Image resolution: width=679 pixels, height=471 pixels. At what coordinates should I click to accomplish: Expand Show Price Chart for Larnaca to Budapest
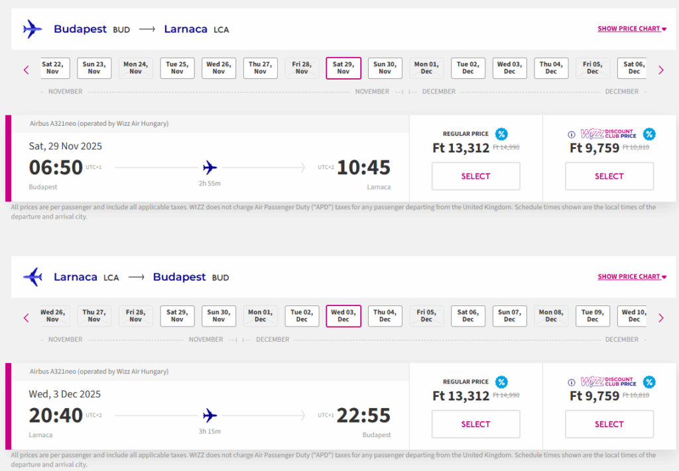pyautogui.click(x=631, y=277)
